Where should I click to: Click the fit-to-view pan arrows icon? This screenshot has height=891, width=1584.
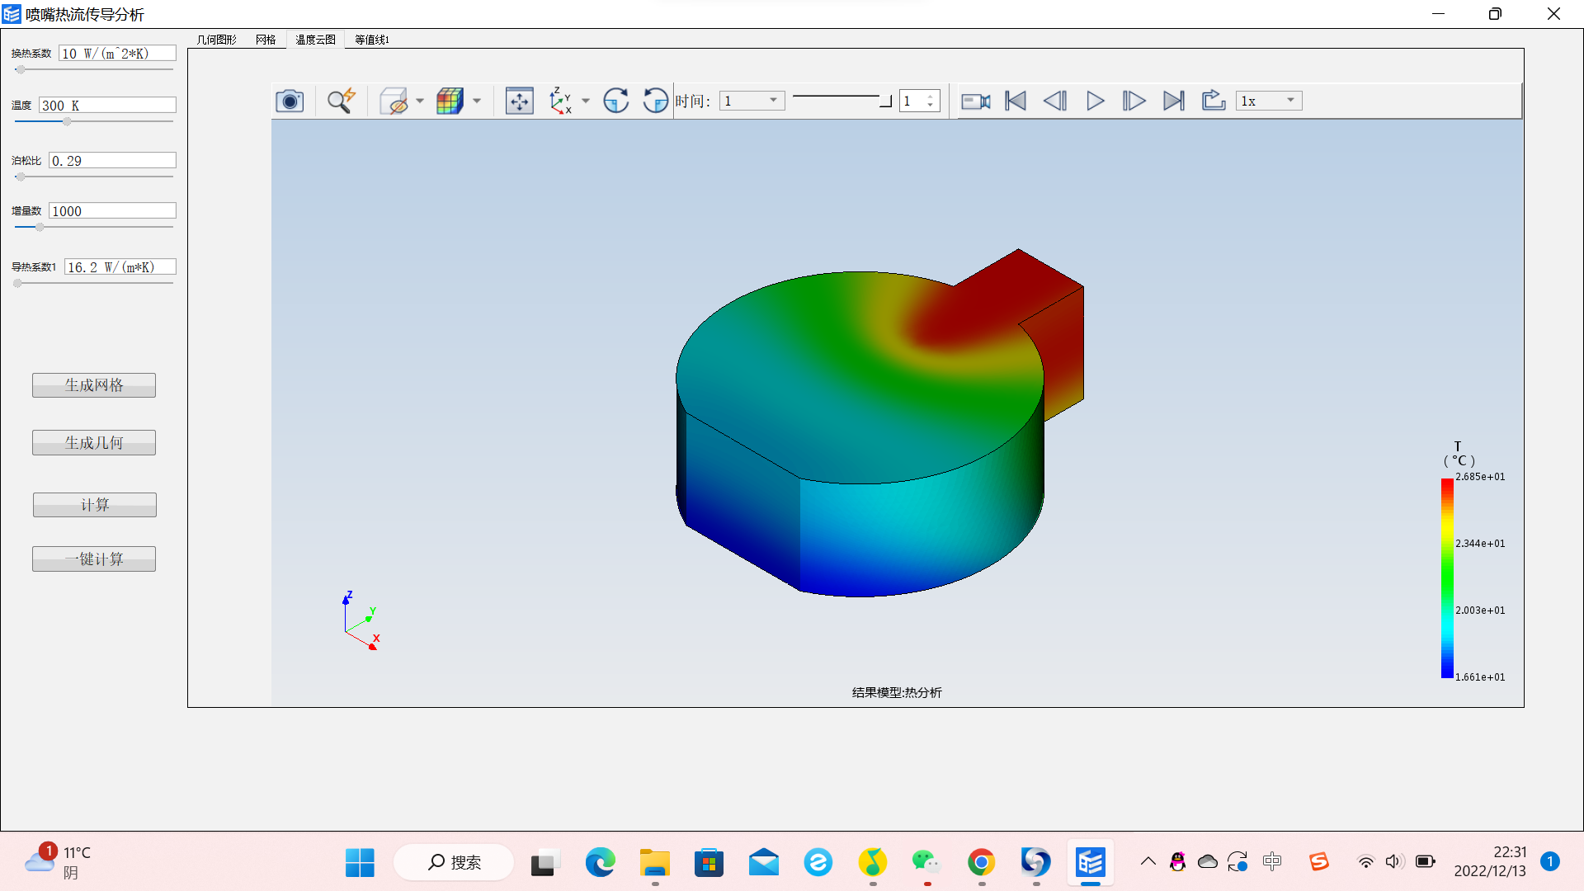[x=520, y=101]
